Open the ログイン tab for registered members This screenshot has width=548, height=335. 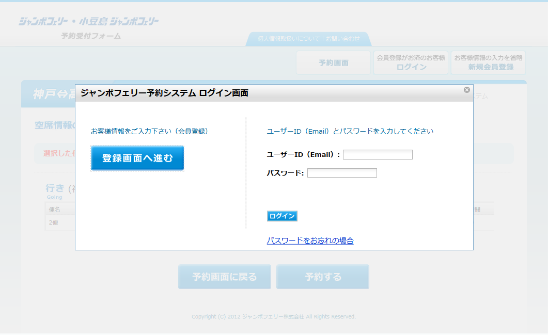411,63
